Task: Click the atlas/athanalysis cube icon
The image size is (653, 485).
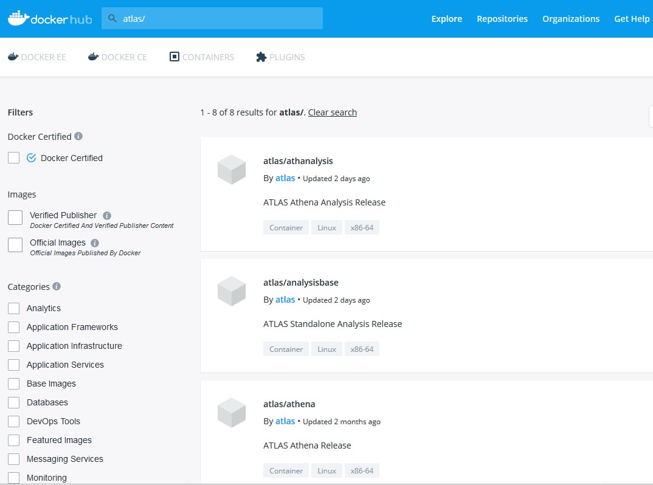Action: 232,170
